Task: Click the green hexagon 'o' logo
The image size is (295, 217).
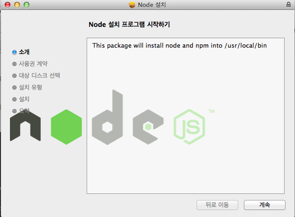Action: [66, 127]
